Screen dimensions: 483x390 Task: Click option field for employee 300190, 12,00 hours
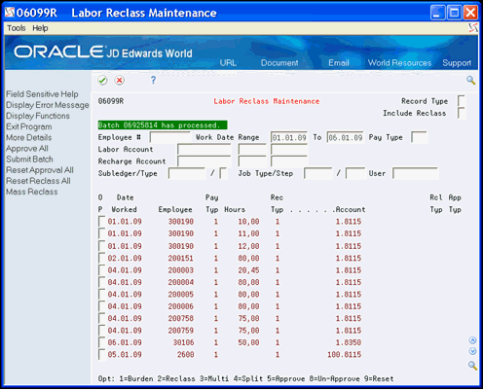[x=102, y=246]
